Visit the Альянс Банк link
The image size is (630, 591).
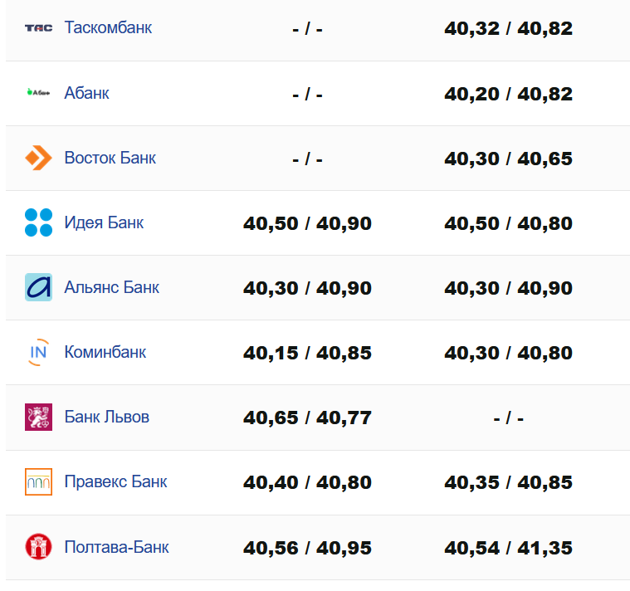click(x=111, y=287)
